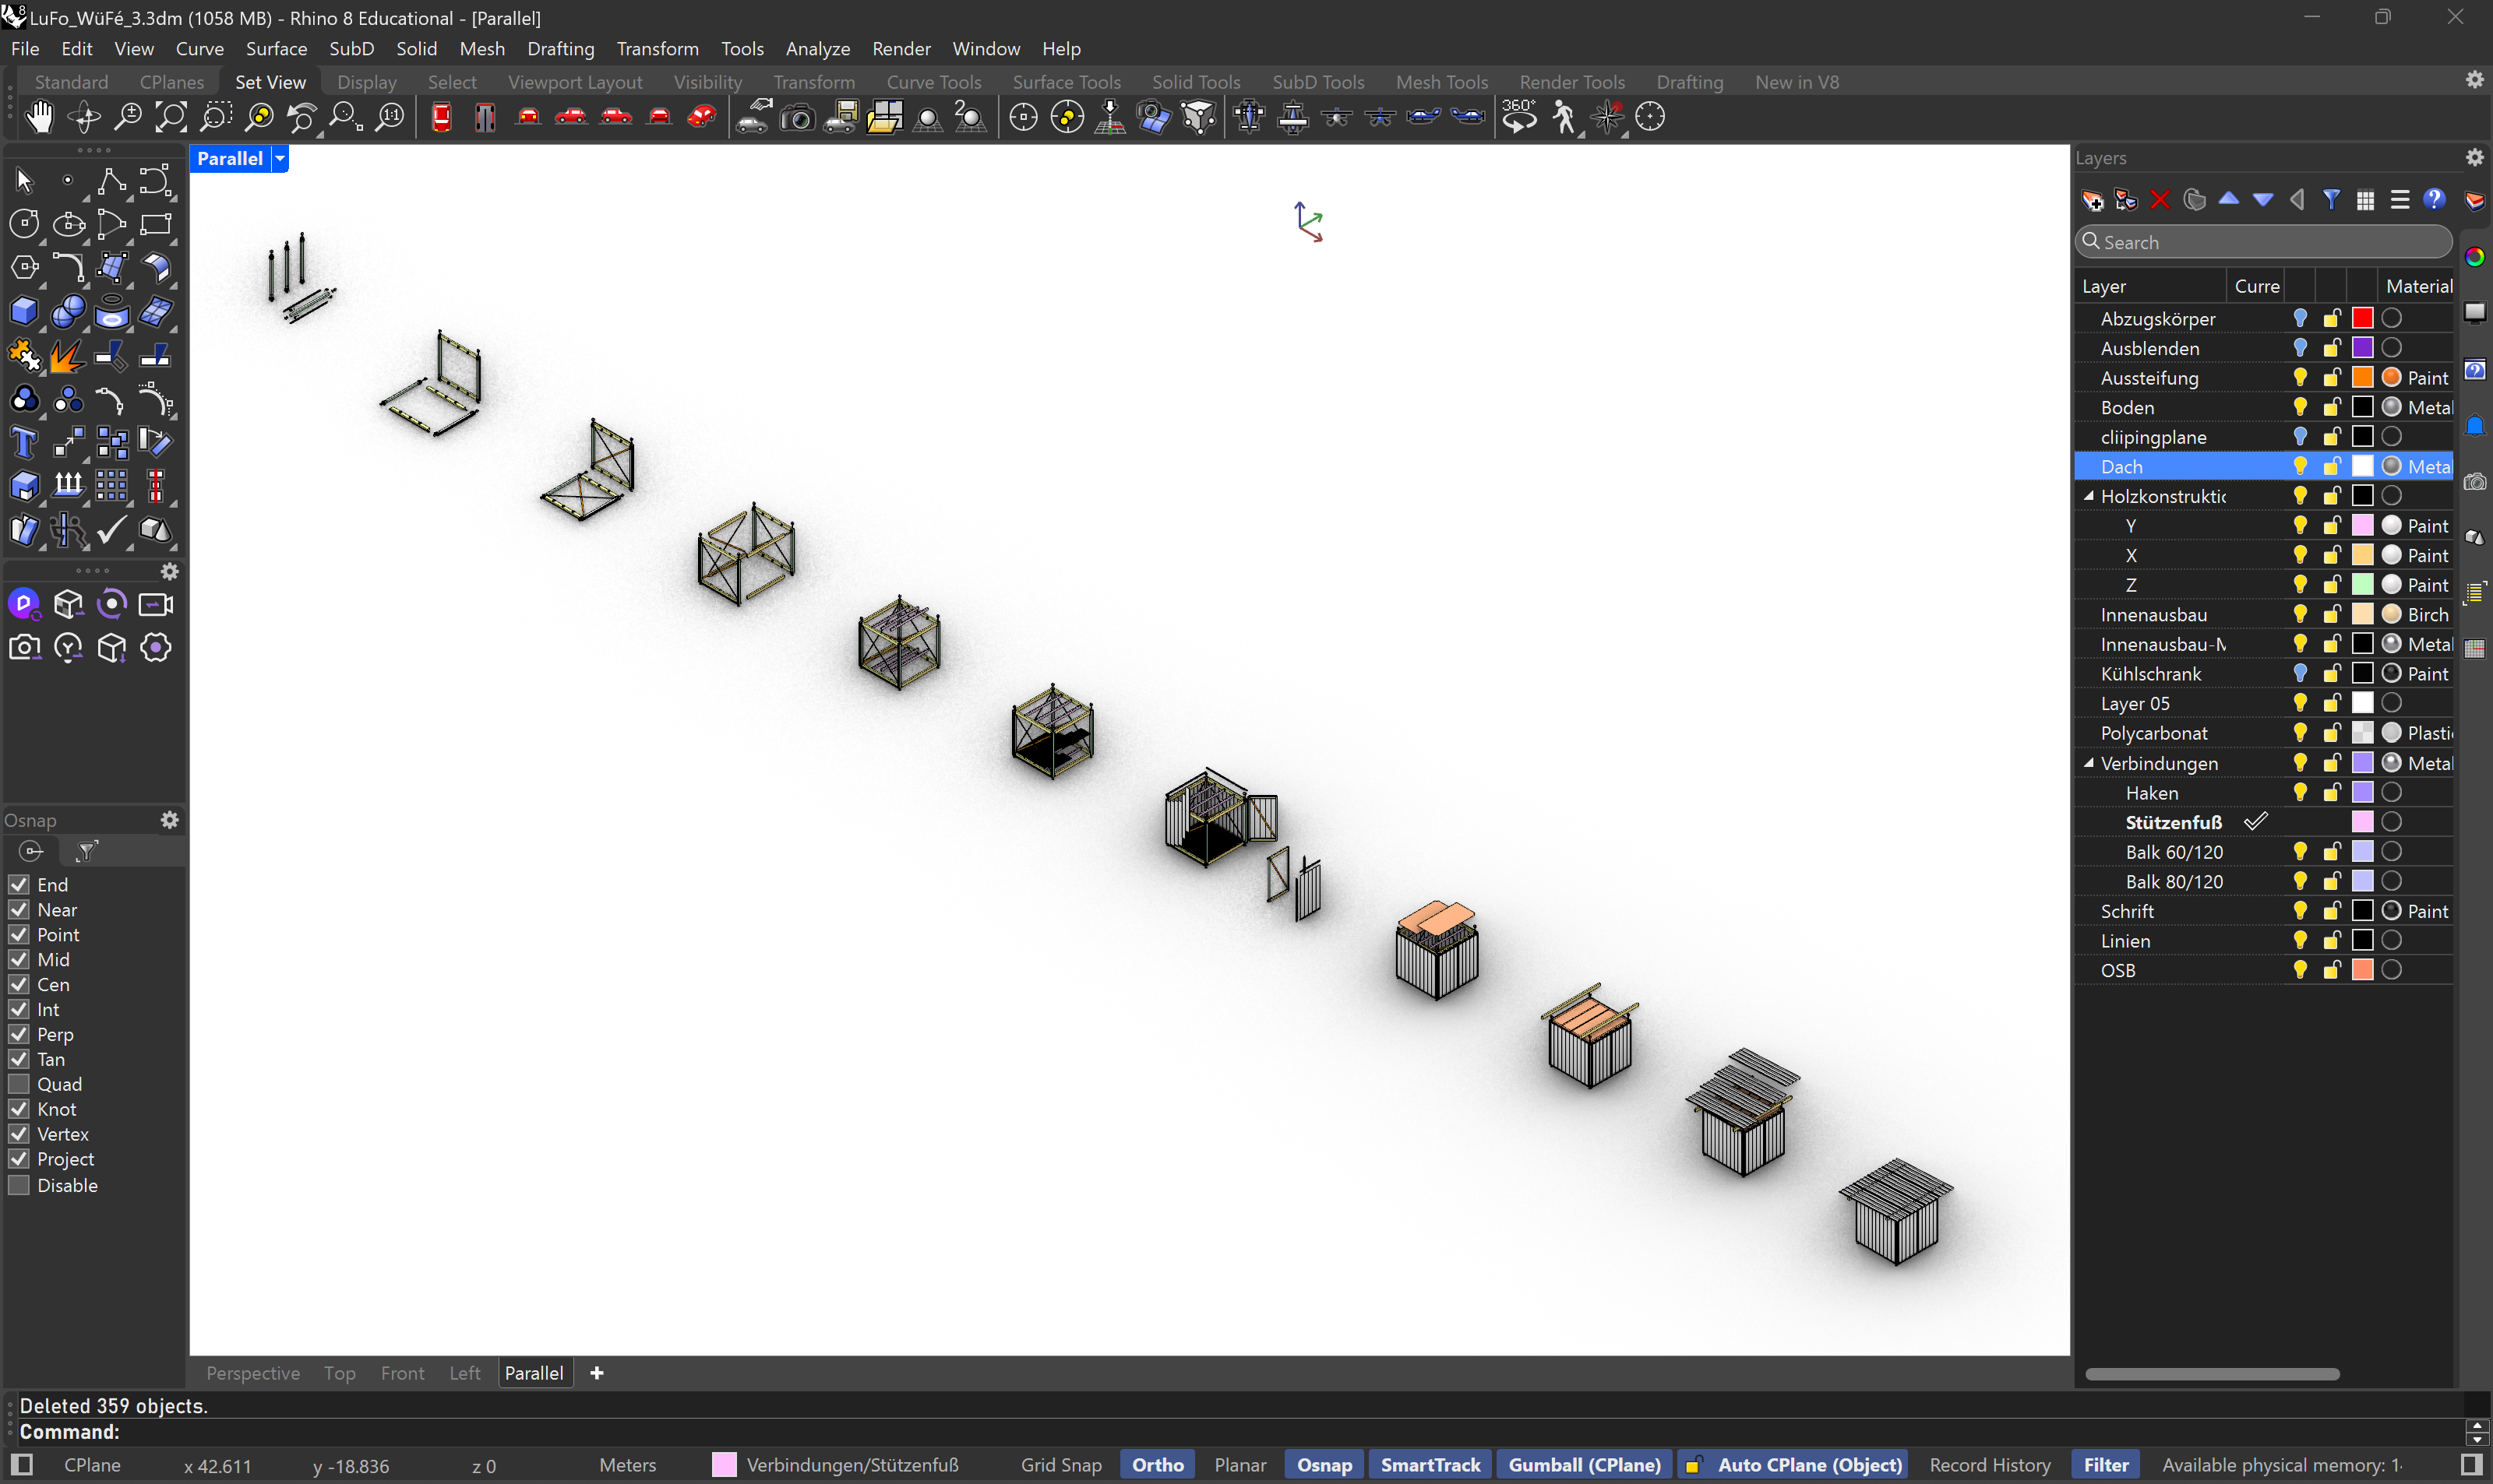Click the Explode tool icon
The image size is (2493, 1484).
click(x=68, y=355)
